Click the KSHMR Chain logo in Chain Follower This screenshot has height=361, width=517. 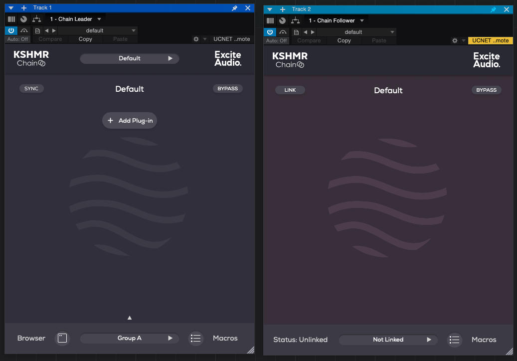(x=290, y=60)
